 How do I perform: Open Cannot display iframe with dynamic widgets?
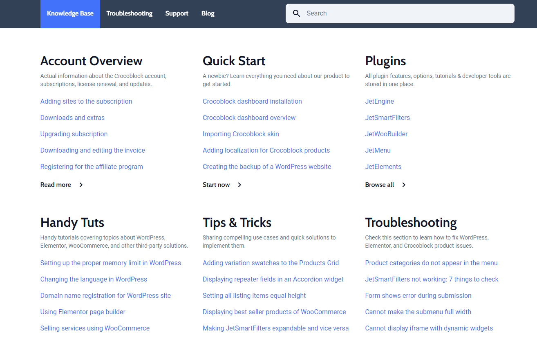[429, 328]
